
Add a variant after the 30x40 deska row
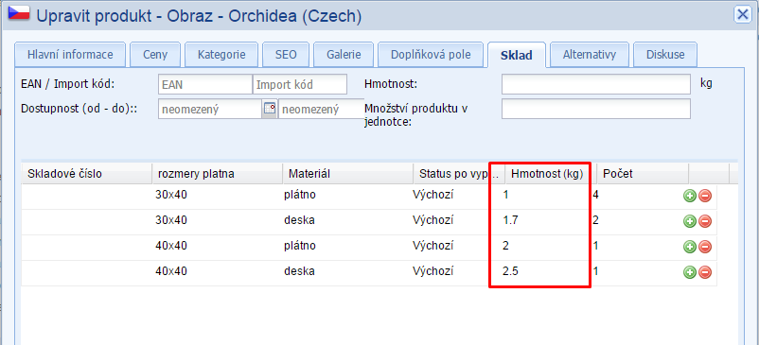[x=689, y=221]
